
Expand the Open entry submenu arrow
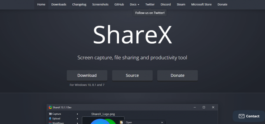click(x=162, y=122)
